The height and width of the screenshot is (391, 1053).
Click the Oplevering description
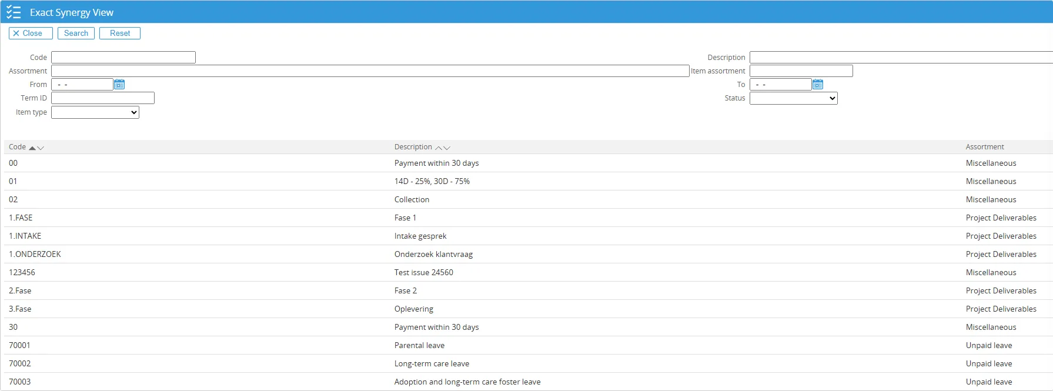(414, 309)
